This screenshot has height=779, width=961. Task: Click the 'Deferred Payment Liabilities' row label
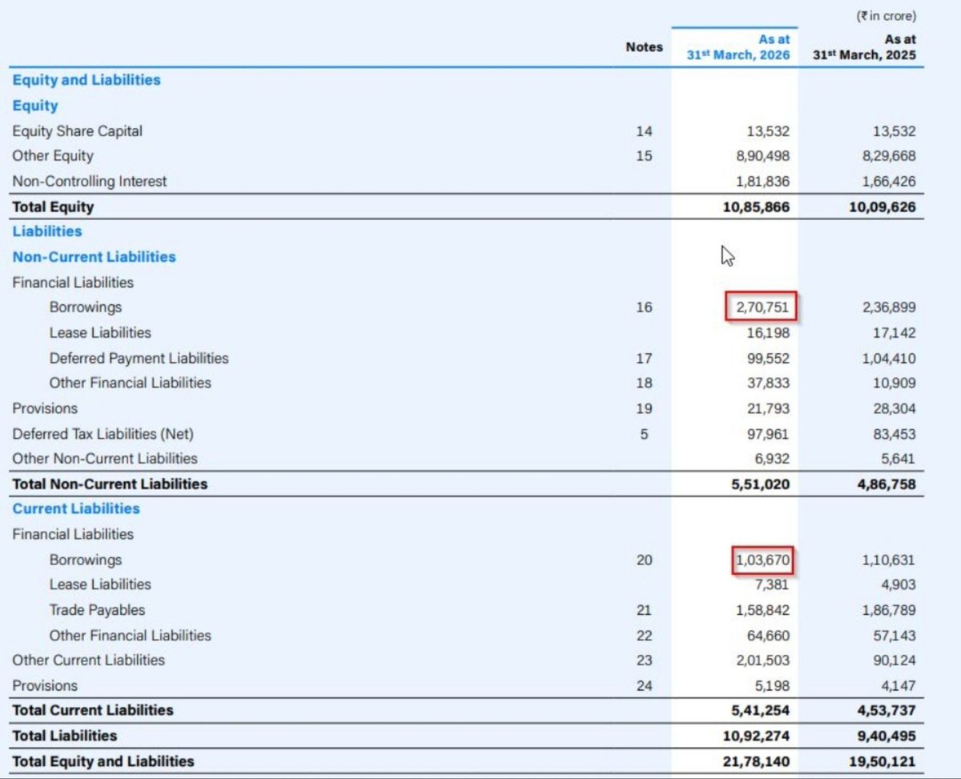139,359
